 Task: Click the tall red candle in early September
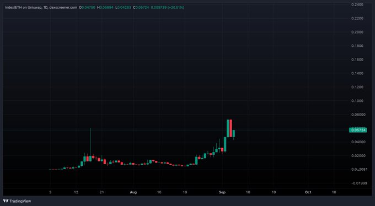coord(231,128)
